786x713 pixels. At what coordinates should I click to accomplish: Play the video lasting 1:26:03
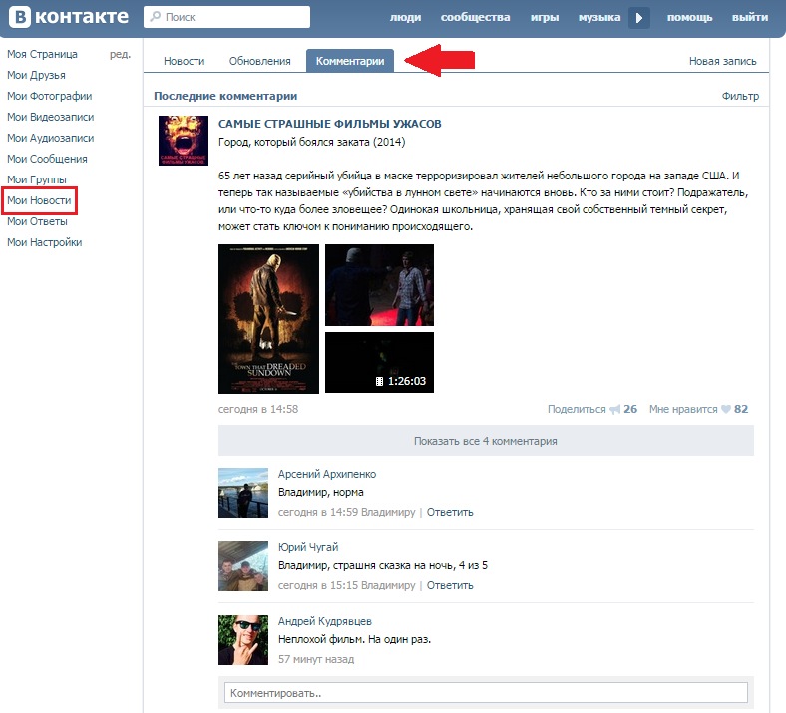[379, 362]
